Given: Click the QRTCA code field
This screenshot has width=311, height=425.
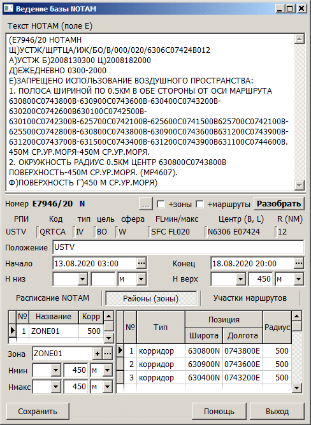Looking at the screenshot, I should 55,232.
